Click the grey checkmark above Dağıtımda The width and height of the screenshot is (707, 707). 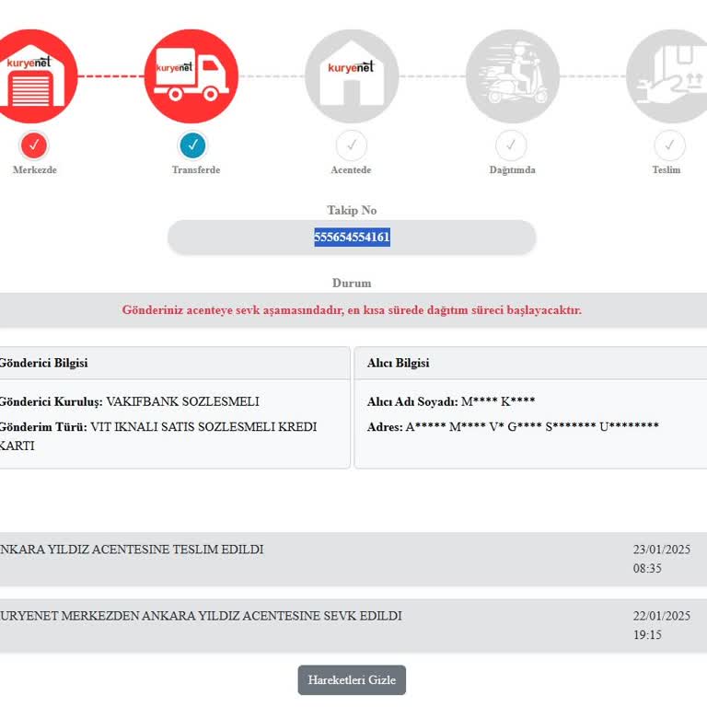tap(511, 145)
